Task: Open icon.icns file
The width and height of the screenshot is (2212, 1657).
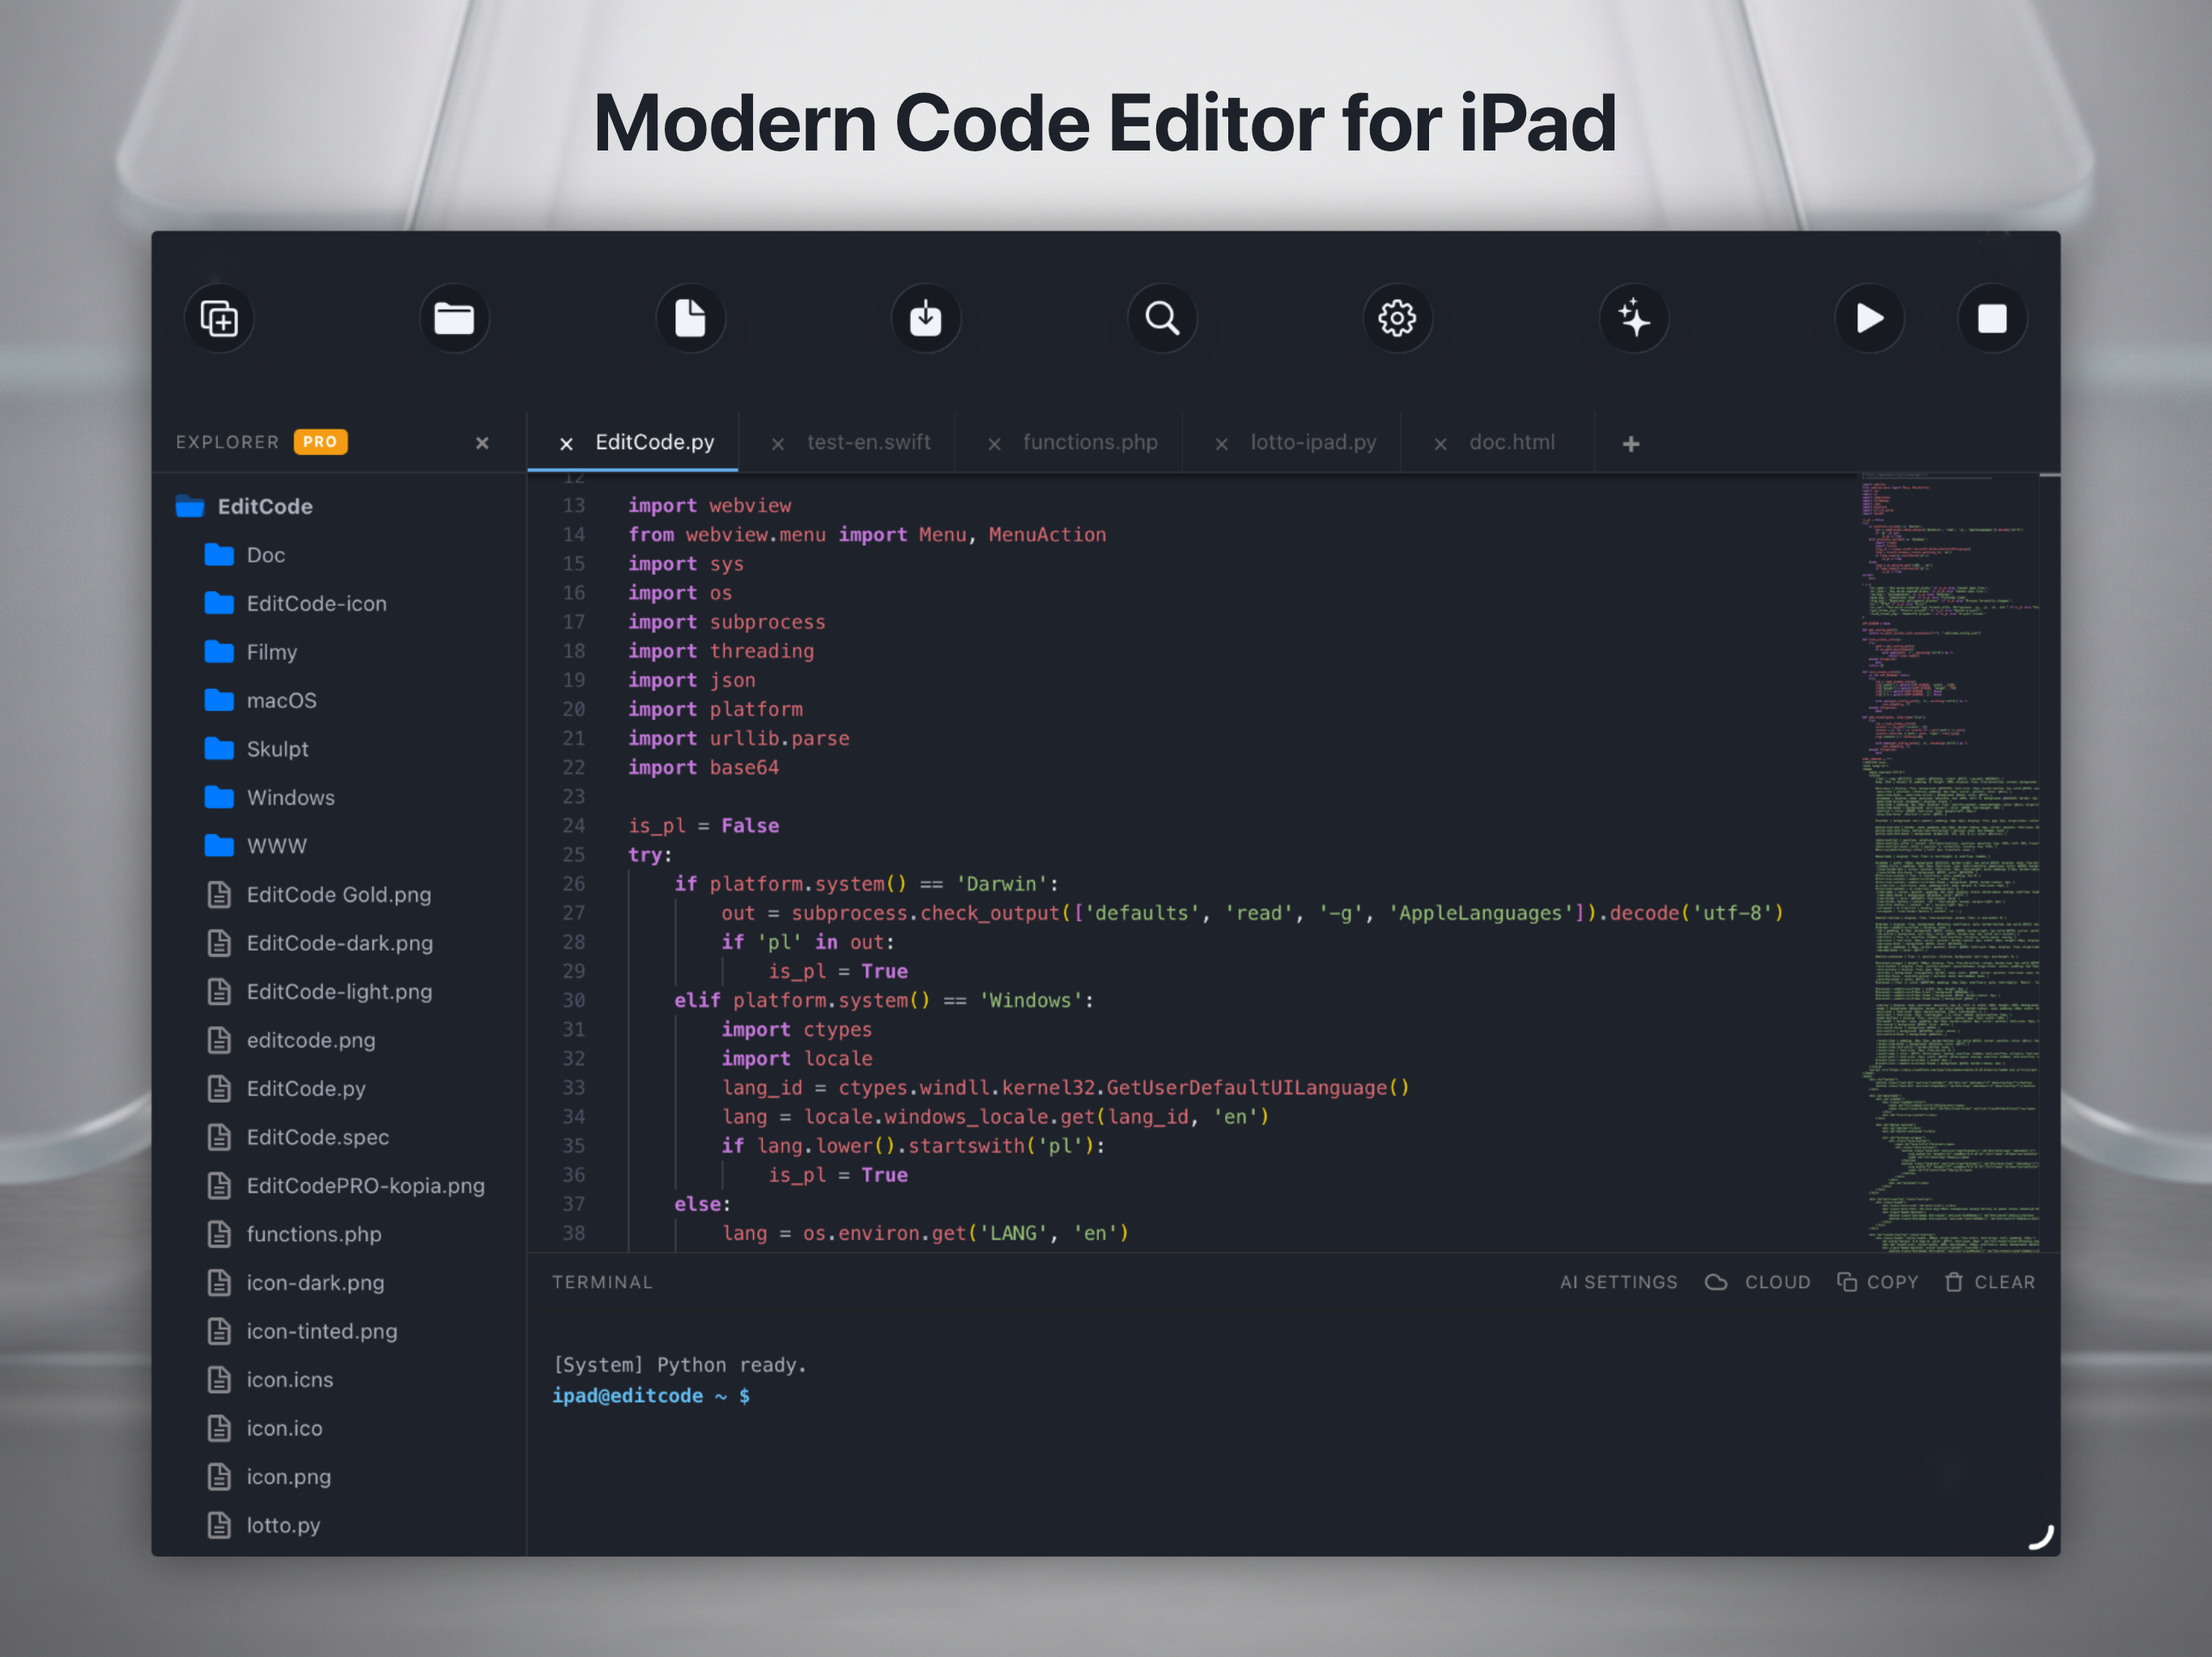Action: [x=270, y=1380]
